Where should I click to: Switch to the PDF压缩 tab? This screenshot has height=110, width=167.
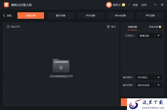[x=90, y=16]
